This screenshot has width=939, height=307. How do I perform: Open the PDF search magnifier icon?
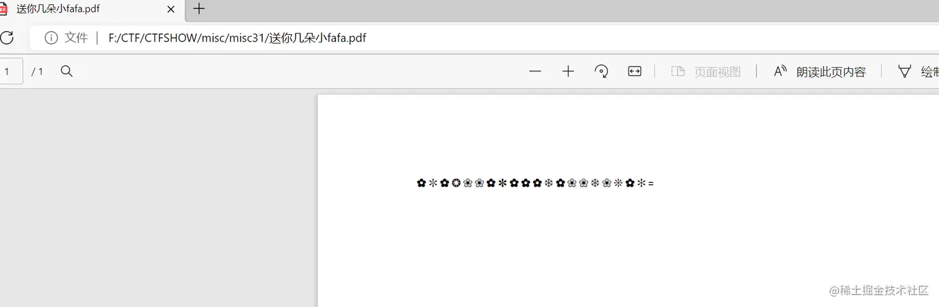pyautogui.click(x=66, y=71)
